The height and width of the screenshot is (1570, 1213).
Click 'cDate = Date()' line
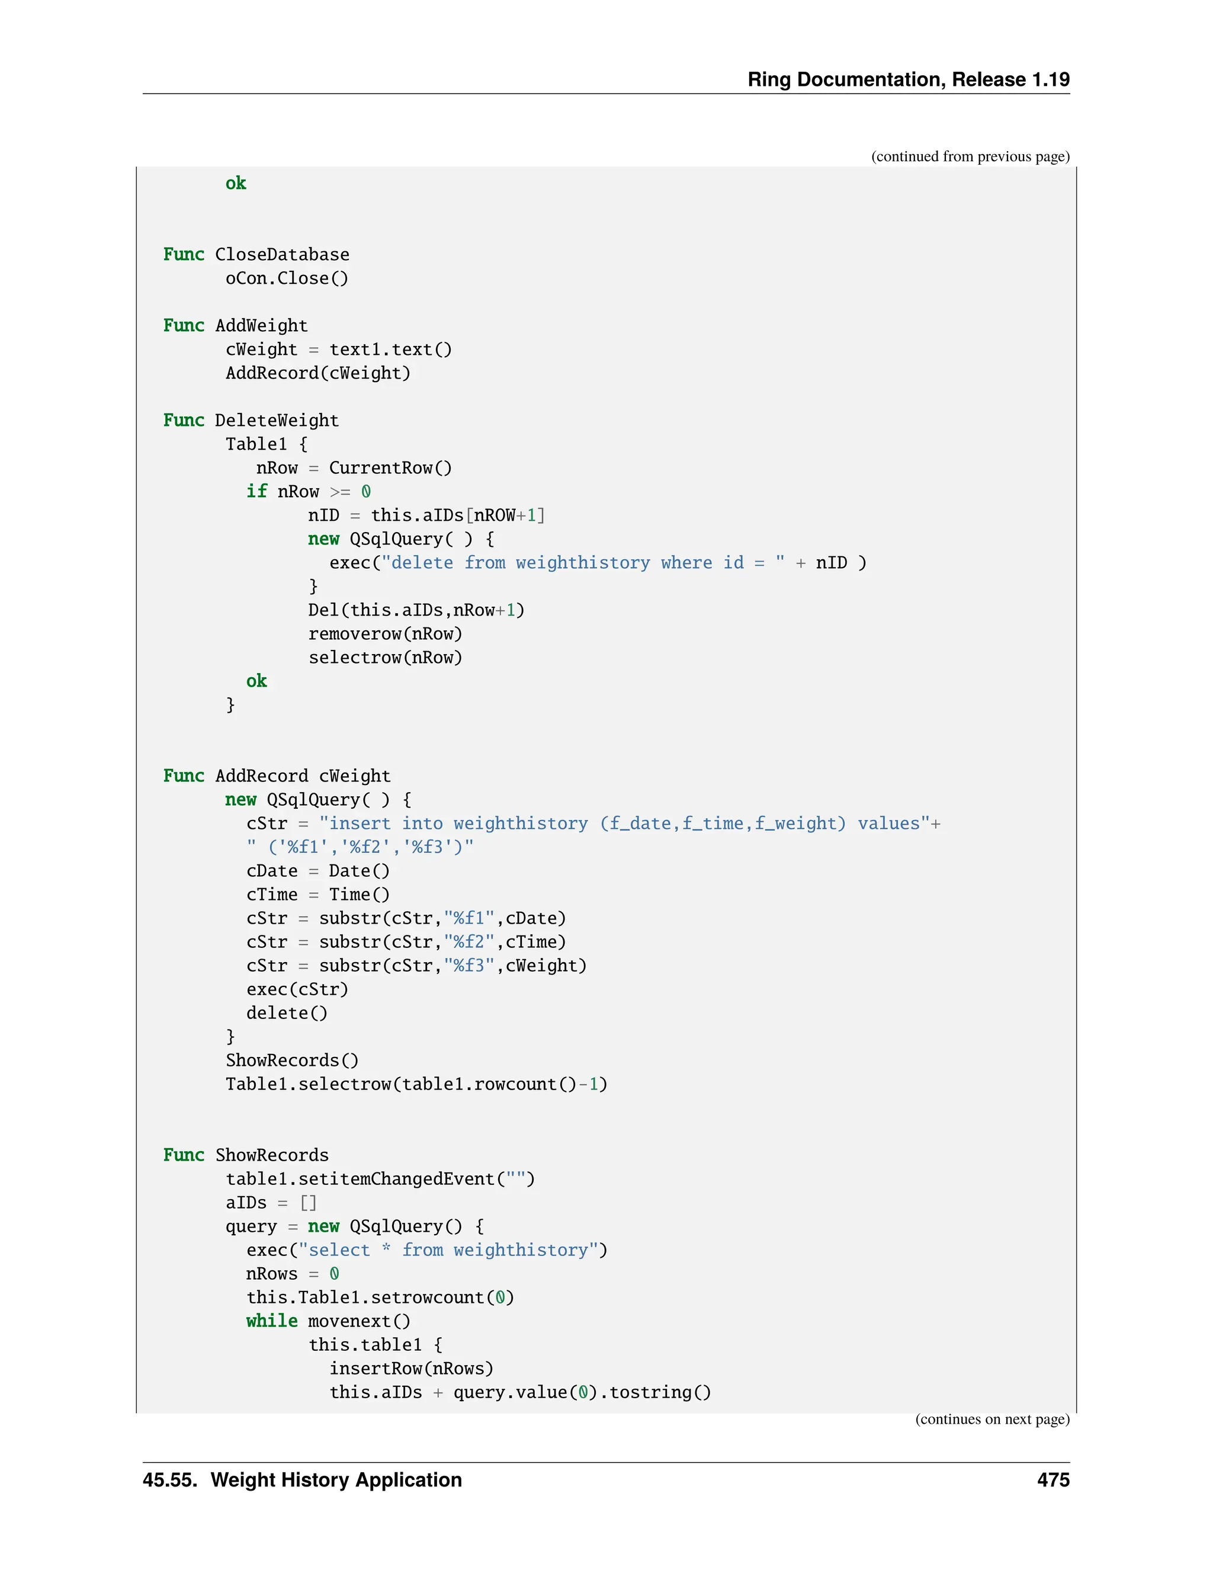click(318, 871)
